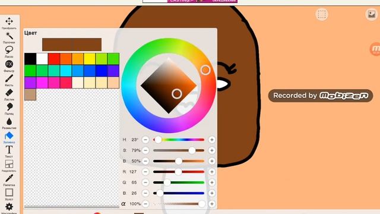Decrease Hue with the H minus button
The height and width of the screenshot is (214, 380).
tap(145, 140)
